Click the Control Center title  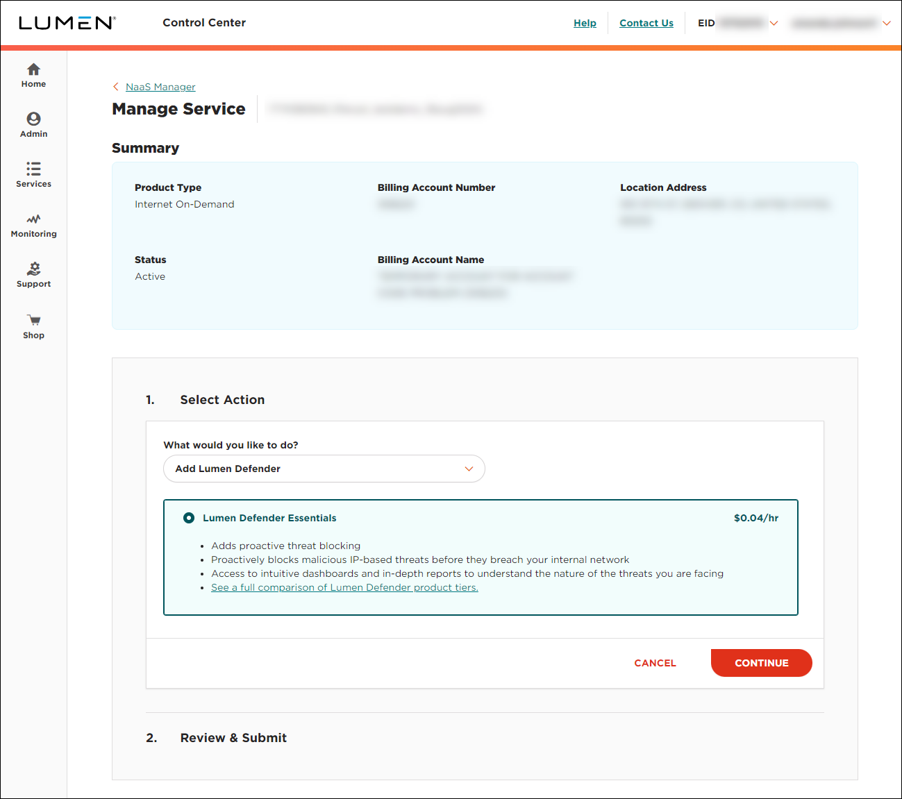pos(204,22)
